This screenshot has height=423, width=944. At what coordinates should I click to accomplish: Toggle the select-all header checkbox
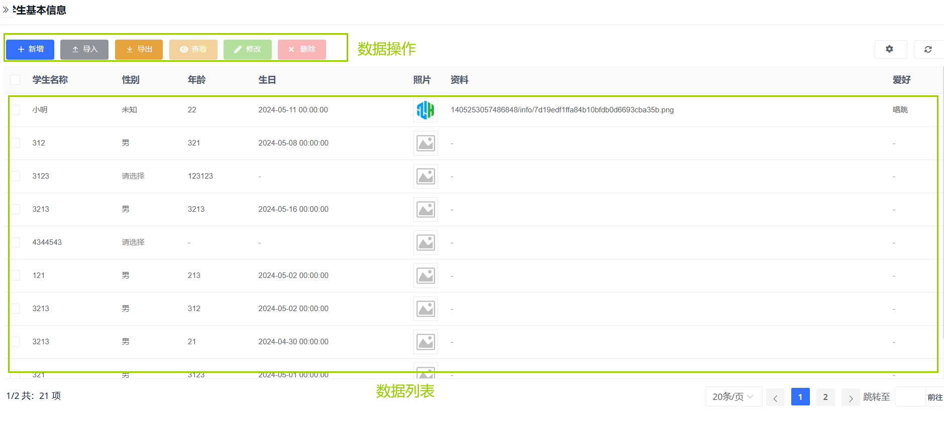(x=15, y=80)
